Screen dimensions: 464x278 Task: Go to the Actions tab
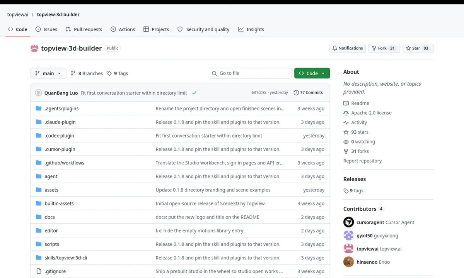pyautogui.click(x=123, y=29)
